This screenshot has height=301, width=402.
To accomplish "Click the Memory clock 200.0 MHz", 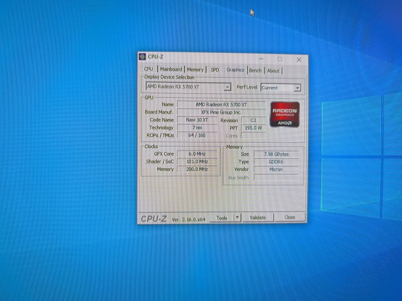I will coord(197,169).
